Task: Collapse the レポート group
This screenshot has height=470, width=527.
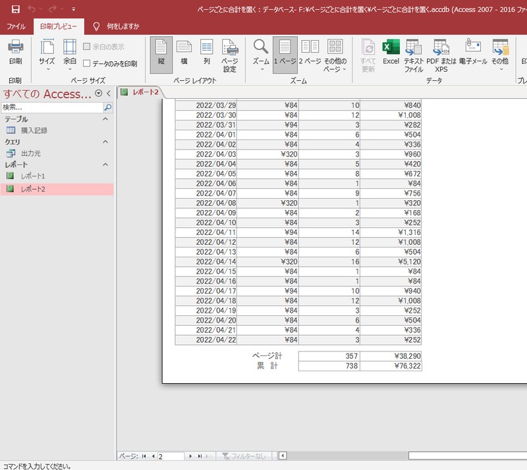Action: tap(105, 165)
